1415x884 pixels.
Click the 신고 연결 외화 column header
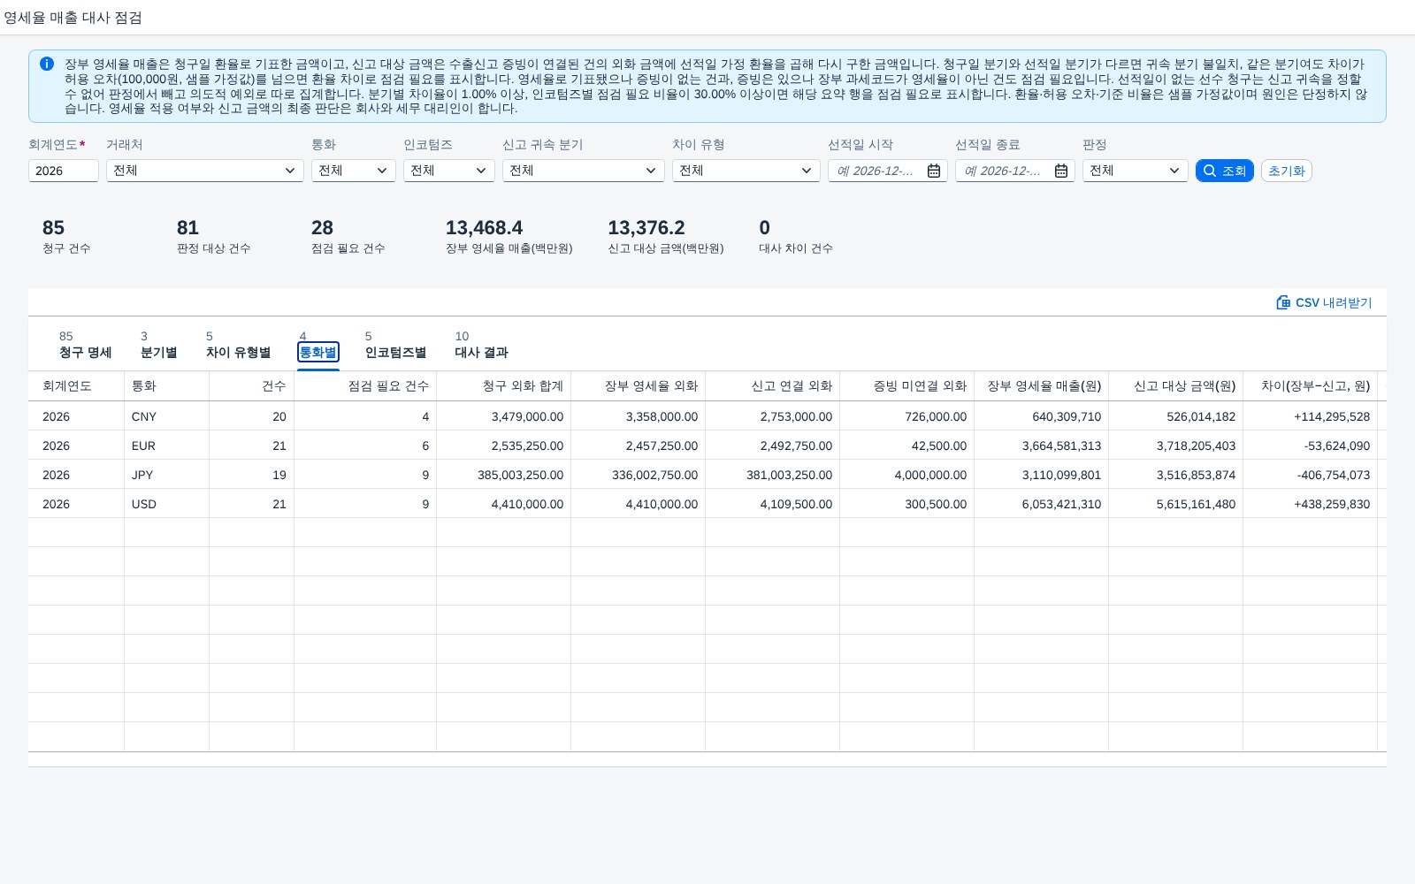click(x=772, y=386)
